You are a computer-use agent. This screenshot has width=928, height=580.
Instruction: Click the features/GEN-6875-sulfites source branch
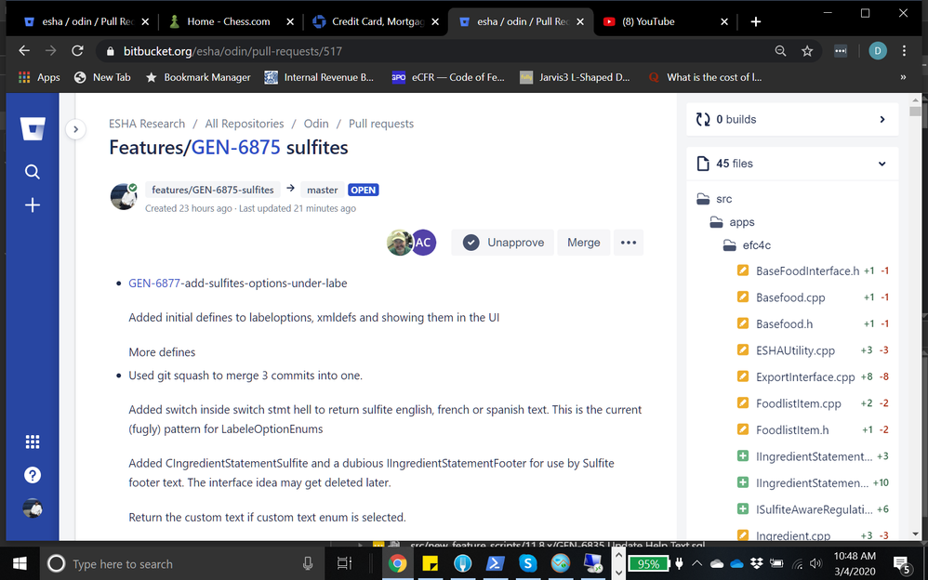click(213, 190)
